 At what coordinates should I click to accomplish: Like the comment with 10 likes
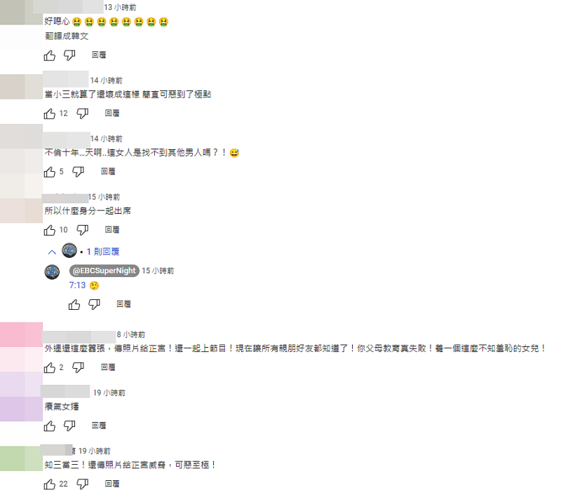49,230
